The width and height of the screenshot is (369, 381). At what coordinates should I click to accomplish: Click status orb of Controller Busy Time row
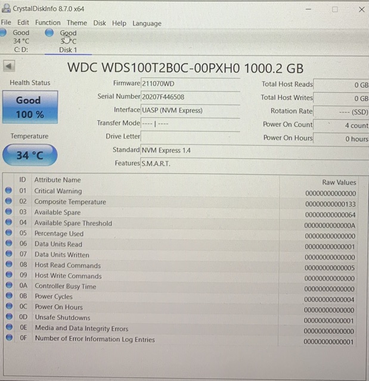pyautogui.click(x=10, y=285)
